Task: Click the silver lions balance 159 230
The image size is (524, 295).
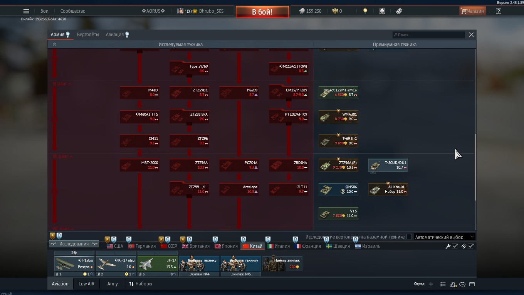Action: [x=311, y=11]
